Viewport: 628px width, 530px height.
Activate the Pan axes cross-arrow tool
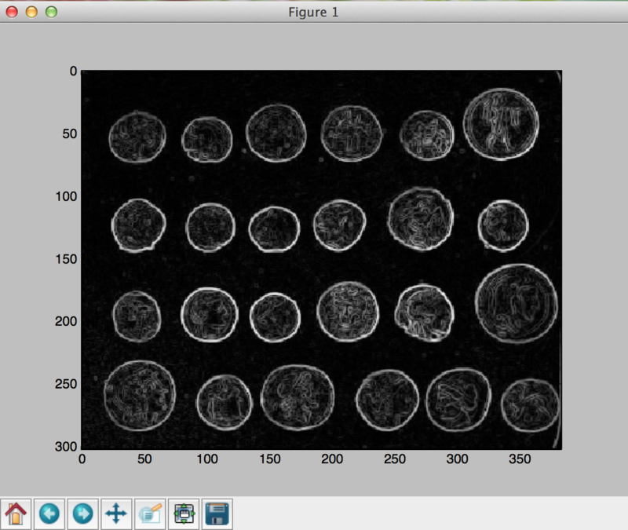point(116,514)
